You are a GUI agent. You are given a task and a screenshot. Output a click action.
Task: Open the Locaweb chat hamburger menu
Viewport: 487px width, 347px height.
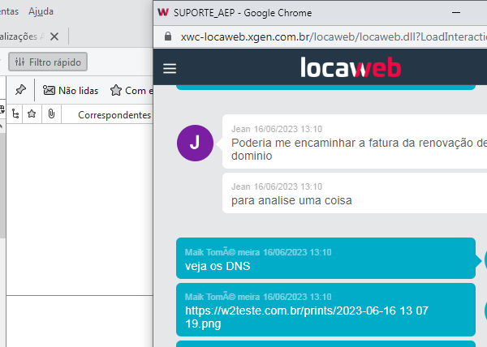[x=170, y=69]
